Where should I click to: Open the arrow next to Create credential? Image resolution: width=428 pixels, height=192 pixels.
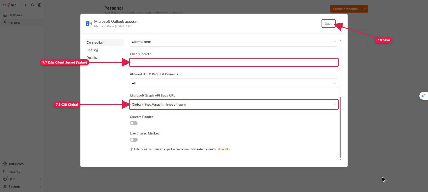click(365, 9)
